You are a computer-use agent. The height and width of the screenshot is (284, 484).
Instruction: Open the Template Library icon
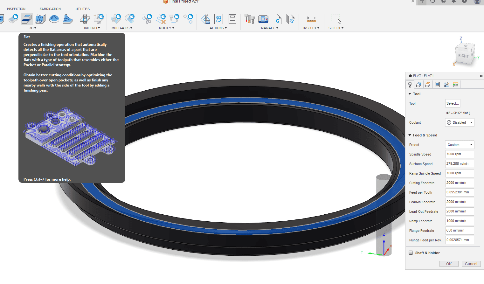(291, 19)
